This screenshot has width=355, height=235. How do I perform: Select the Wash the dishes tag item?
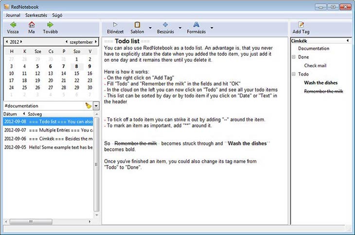point(320,83)
